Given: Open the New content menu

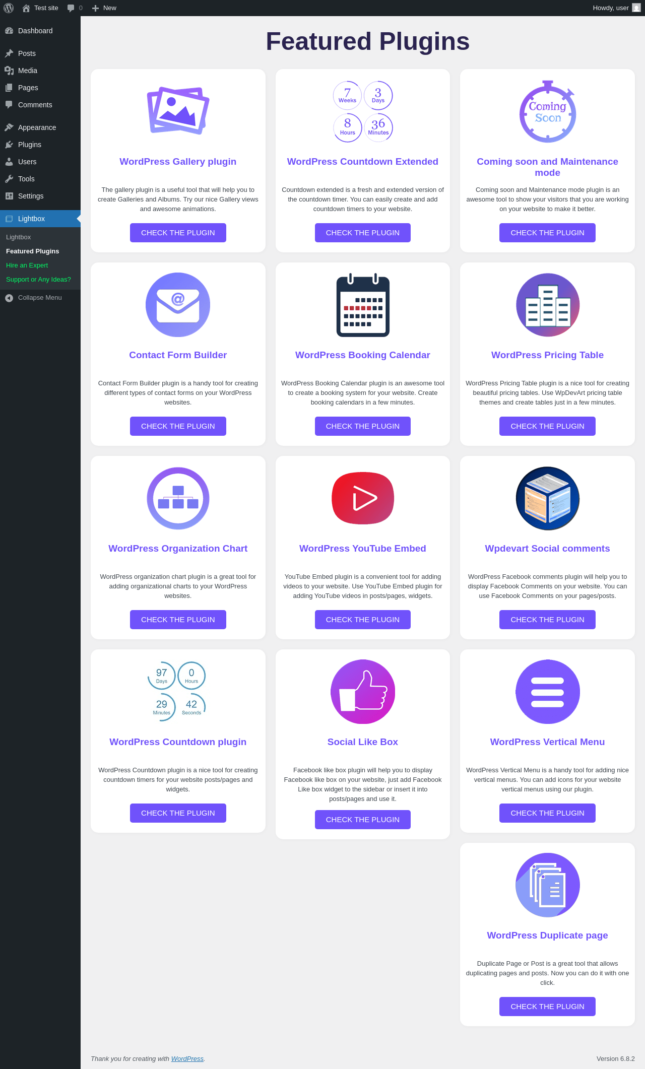Looking at the screenshot, I should tap(104, 8).
